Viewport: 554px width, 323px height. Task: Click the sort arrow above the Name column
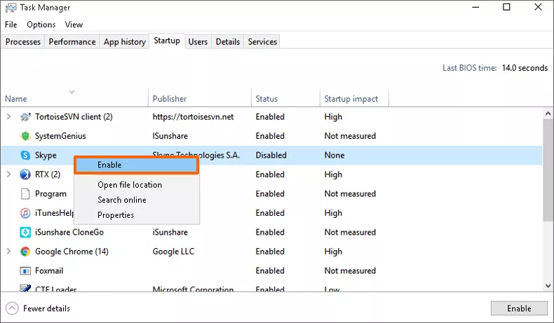point(72,92)
